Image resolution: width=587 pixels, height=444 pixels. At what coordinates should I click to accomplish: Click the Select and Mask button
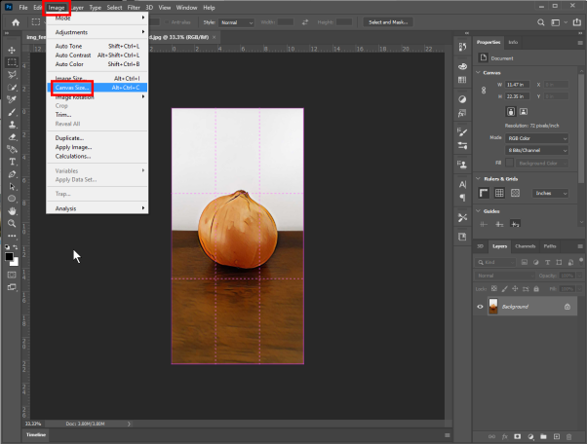(388, 22)
